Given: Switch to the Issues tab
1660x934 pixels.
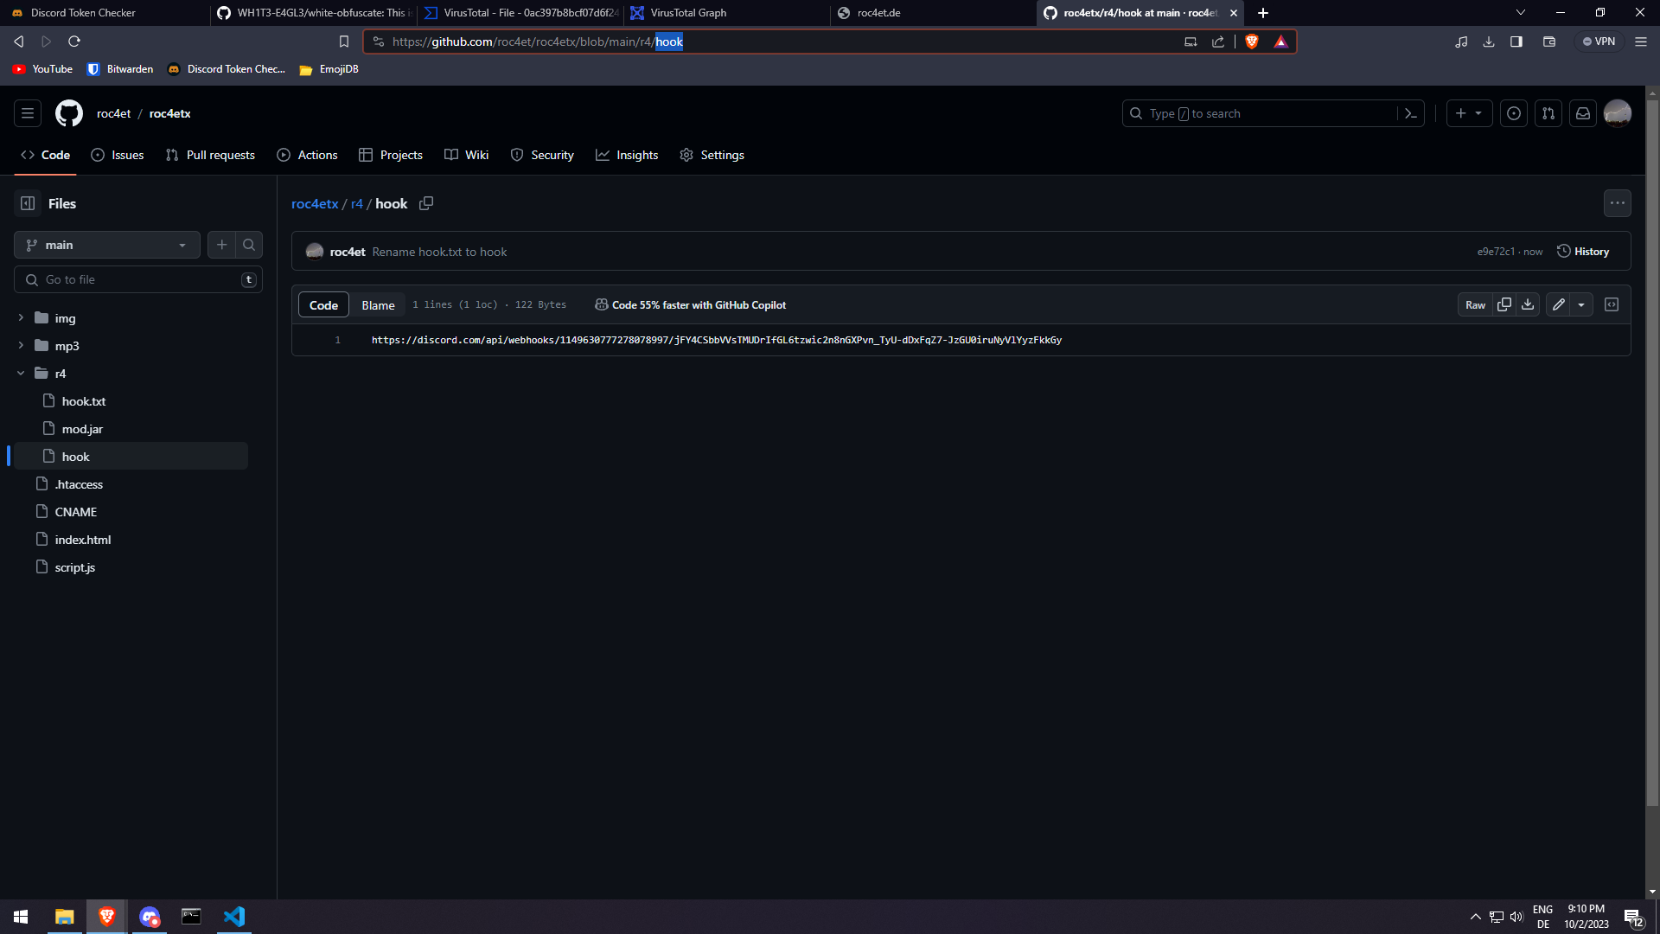Looking at the screenshot, I should point(118,155).
